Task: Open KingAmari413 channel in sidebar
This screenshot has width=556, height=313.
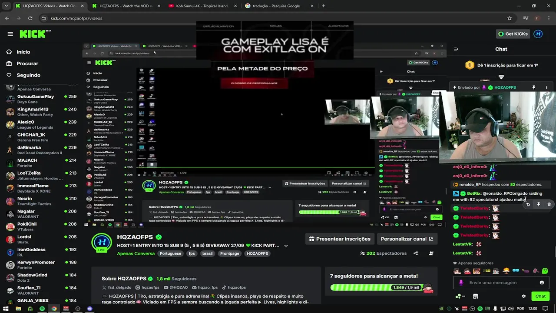Action: [40, 112]
